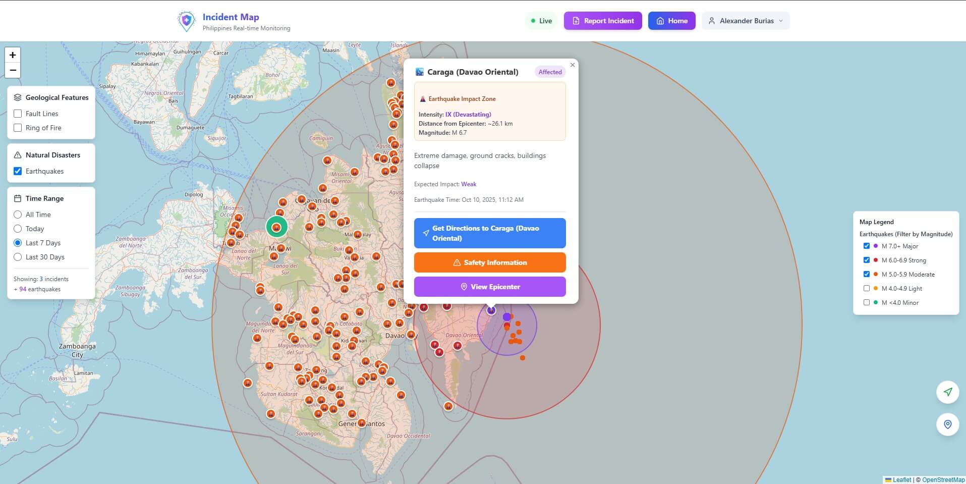Viewport: 966px width, 484px height.
Task: Click the Home button in the header
Action: tap(671, 21)
